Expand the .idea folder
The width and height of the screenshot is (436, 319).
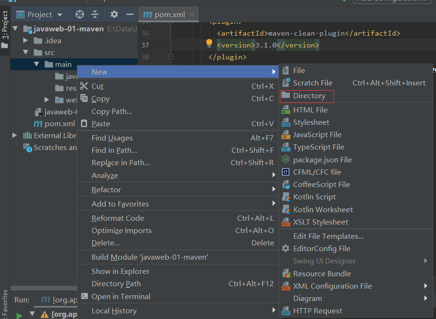coord(26,41)
